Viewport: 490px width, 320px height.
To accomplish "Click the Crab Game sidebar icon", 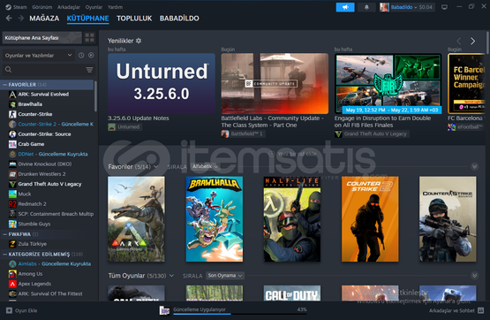I will coord(12,144).
